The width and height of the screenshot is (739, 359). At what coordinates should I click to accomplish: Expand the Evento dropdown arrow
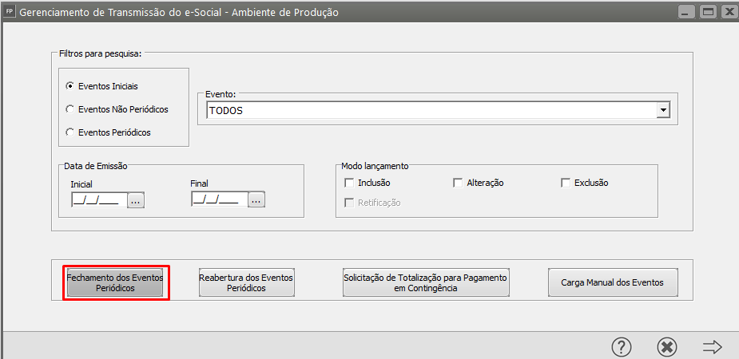point(662,111)
